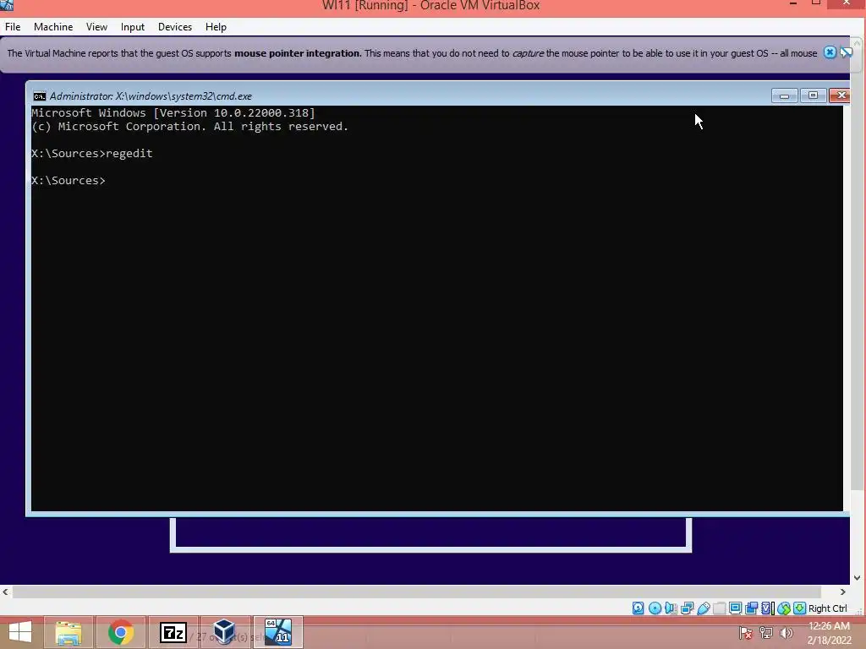Click the Microsoft Corporation copyright line
This screenshot has width=866, height=649.
pos(190,127)
